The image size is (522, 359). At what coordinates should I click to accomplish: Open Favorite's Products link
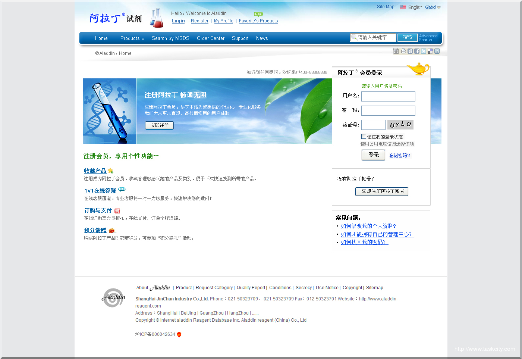[x=258, y=21]
